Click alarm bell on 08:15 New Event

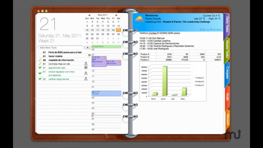point(120,62)
